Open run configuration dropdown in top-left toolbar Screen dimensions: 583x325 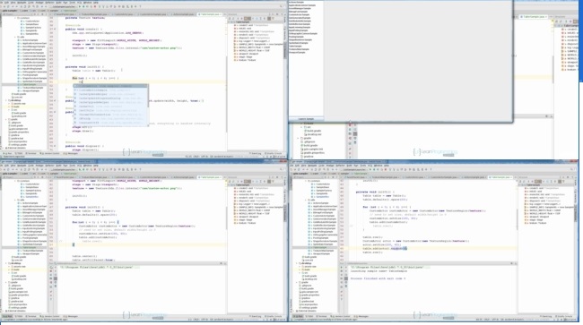click(65, 6)
